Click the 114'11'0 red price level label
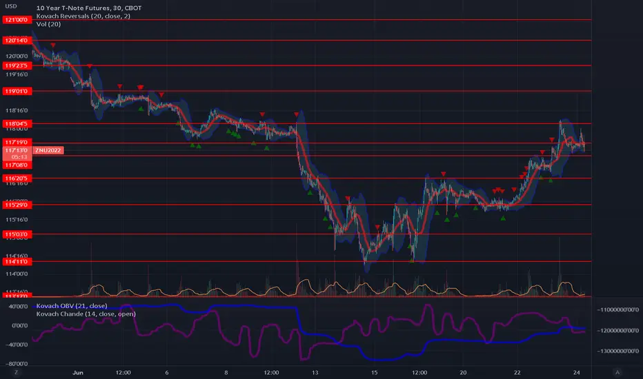643x379 pixels. point(17,261)
